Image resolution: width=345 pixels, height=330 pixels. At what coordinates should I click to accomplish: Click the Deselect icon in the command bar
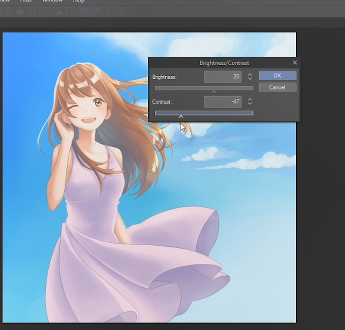47,12
